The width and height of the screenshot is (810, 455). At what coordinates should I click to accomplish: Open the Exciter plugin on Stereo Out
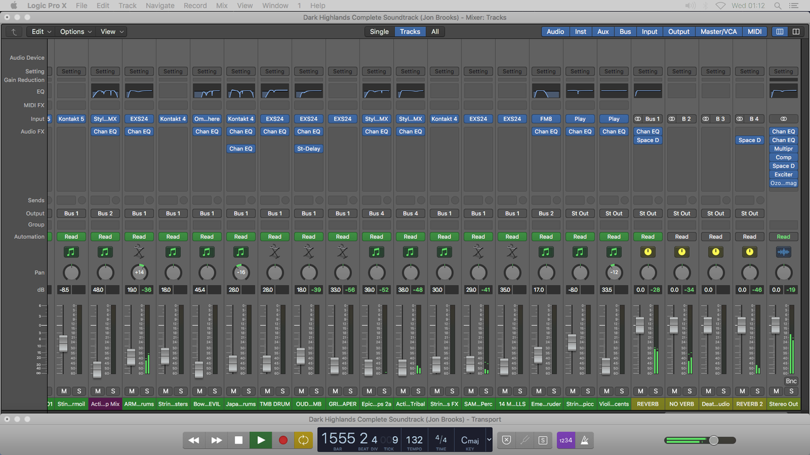point(783,174)
